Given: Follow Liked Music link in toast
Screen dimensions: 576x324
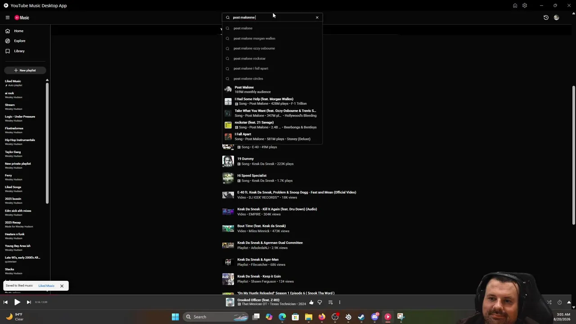Looking at the screenshot, I should tap(46, 286).
